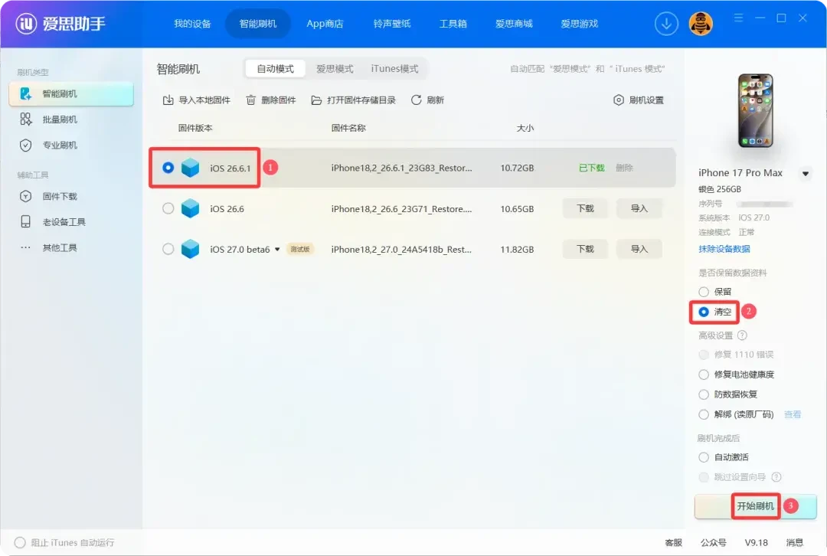Click the iOS 26.6.1 firmware cube icon
The image size is (827, 556).
[191, 168]
